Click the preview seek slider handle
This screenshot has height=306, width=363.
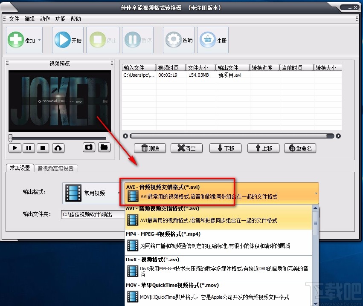point(10,138)
